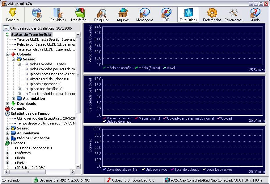
Task: Select Tempo desde o último reinicio row
Action: (x=46, y=123)
